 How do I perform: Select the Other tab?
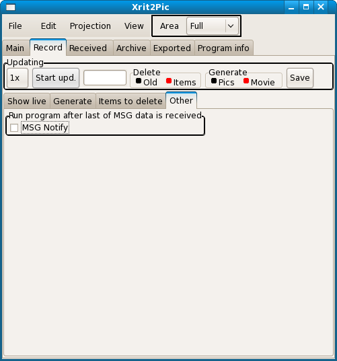[x=182, y=100]
